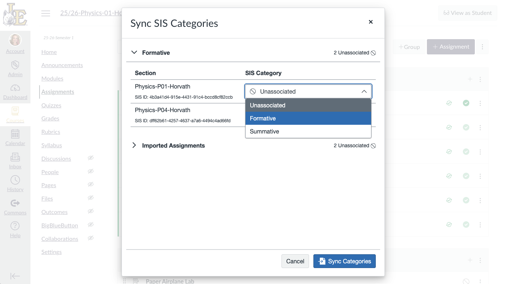Open the Rubrics link
Viewport: 506px width, 284px height.
(51, 132)
